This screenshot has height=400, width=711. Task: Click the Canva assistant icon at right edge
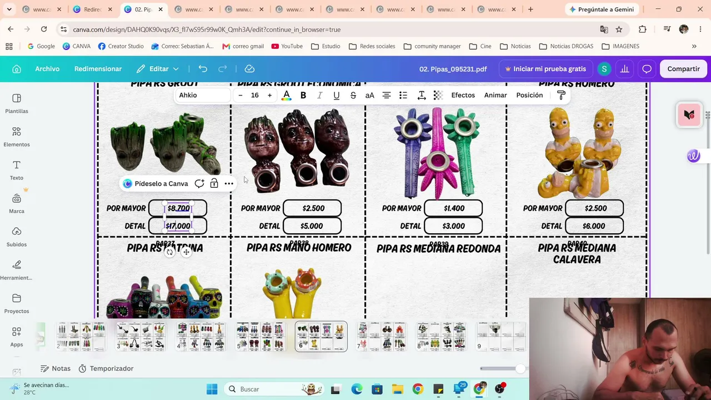coord(693,156)
